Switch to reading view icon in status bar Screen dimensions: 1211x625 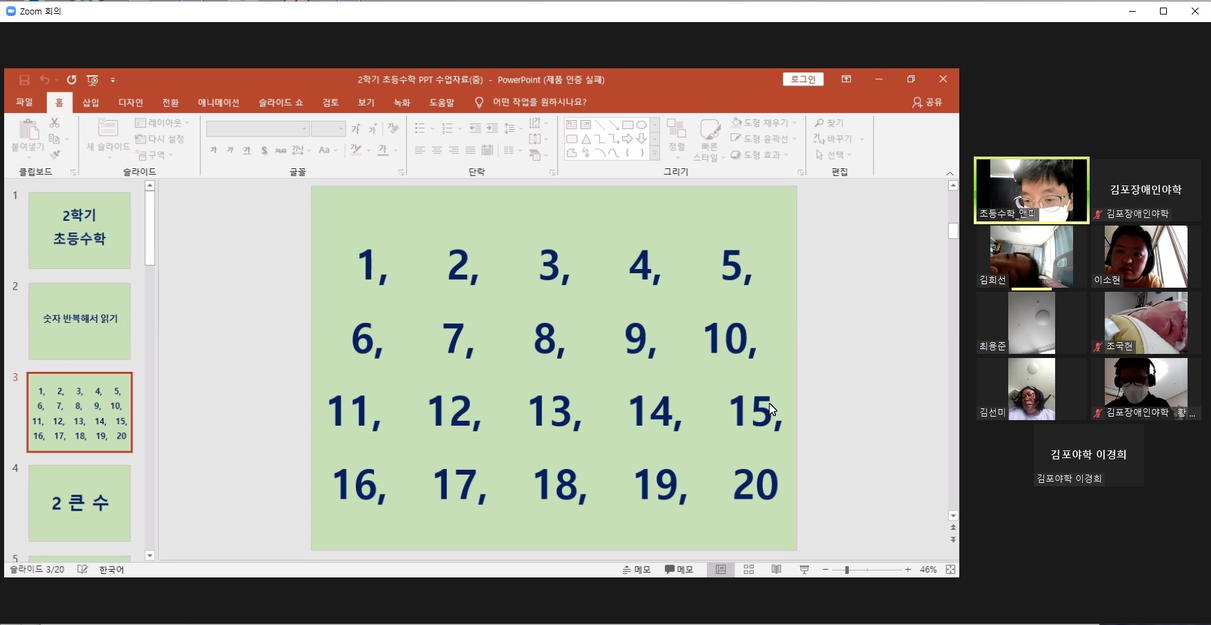(x=777, y=569)
